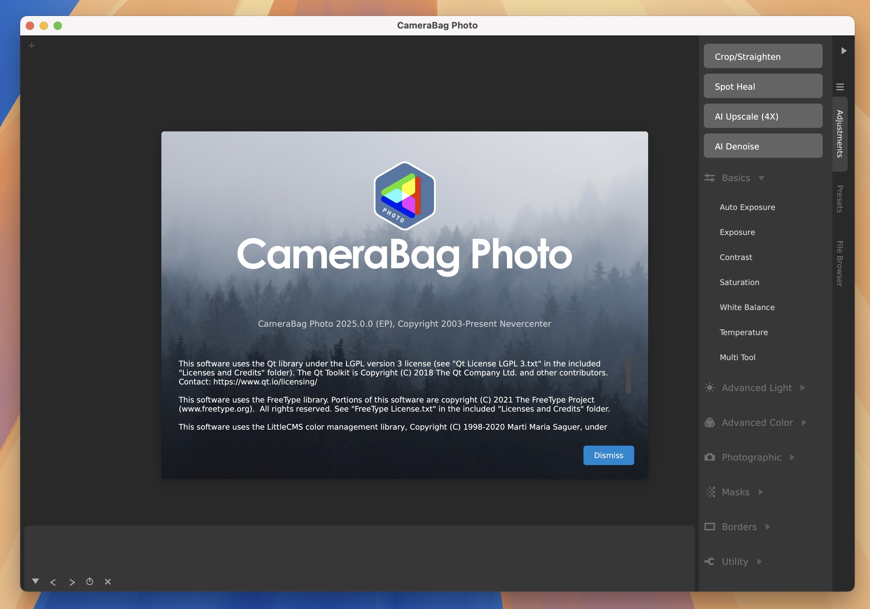
Task: Add the Multi Tool adjustment
Action: (738, 357)
